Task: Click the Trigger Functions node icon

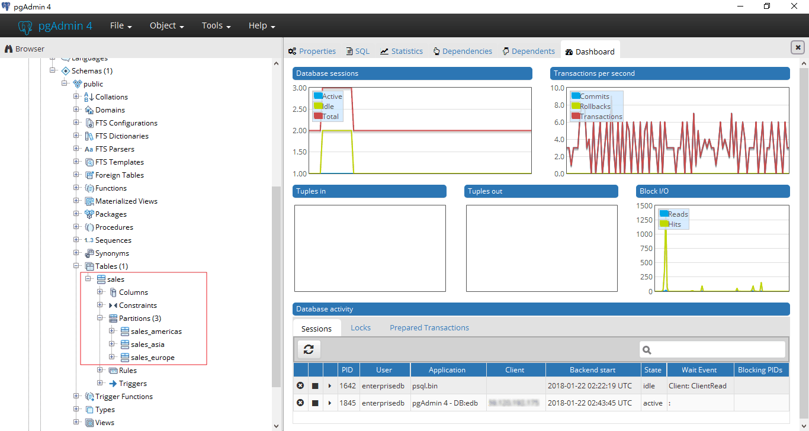Action: coord(89,397)
